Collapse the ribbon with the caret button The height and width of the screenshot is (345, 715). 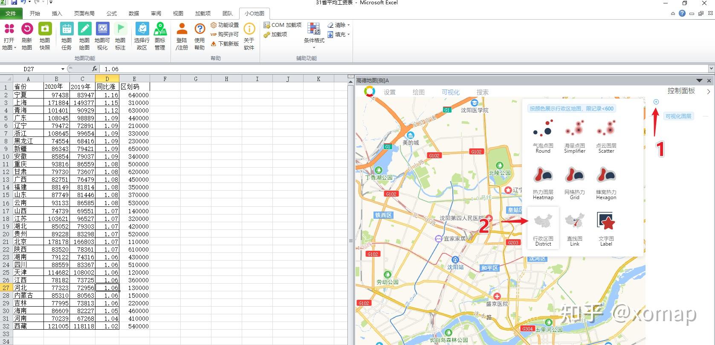[x=673, y=14]
